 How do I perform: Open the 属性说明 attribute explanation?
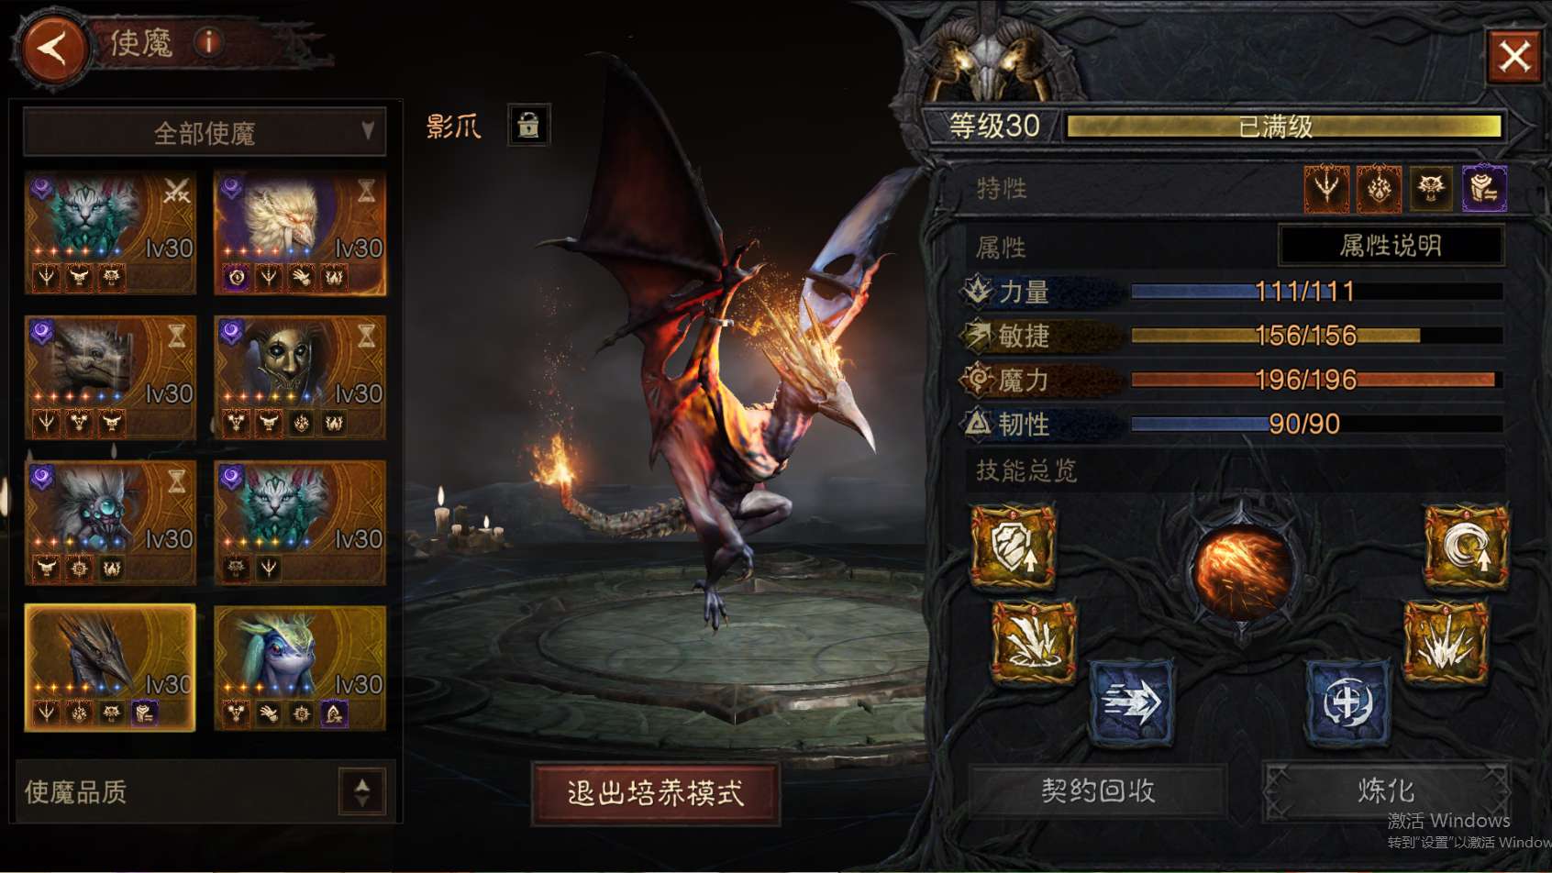coord(1391,245)
